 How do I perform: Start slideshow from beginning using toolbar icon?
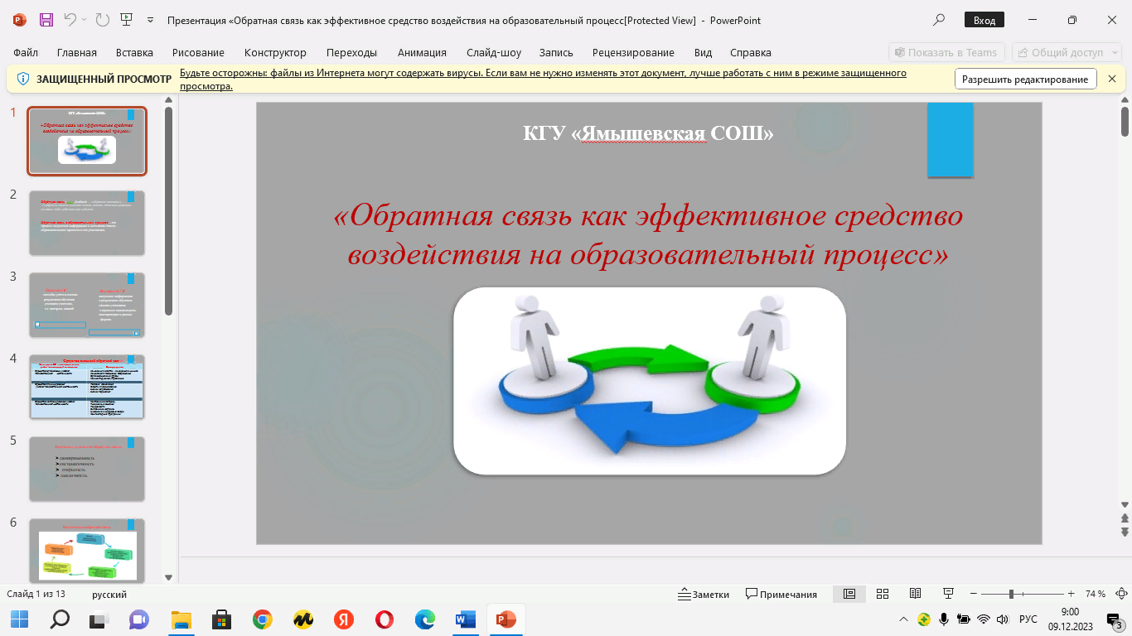[x=126, y=20]
